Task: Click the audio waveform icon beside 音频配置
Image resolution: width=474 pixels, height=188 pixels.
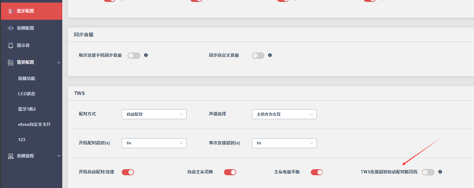Action: point(11,28)
